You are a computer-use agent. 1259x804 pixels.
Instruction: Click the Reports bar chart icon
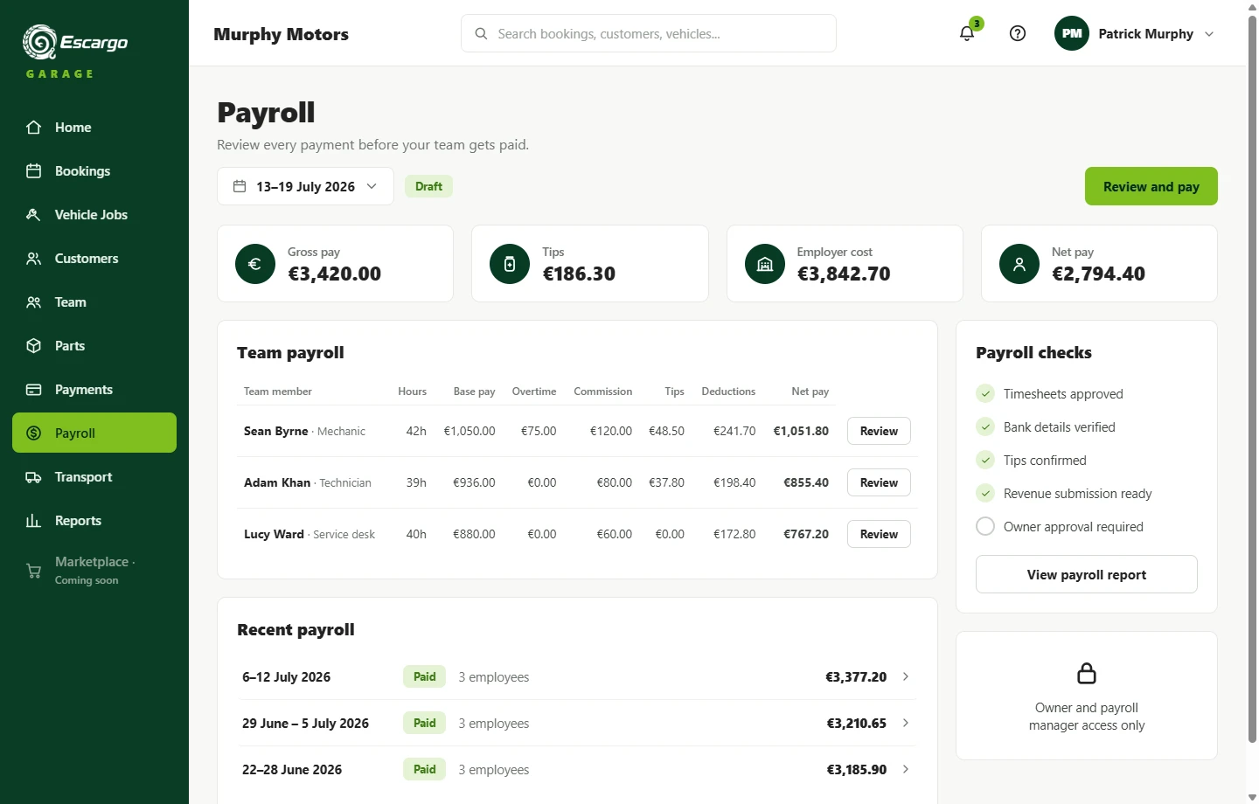tap(34, 521)
